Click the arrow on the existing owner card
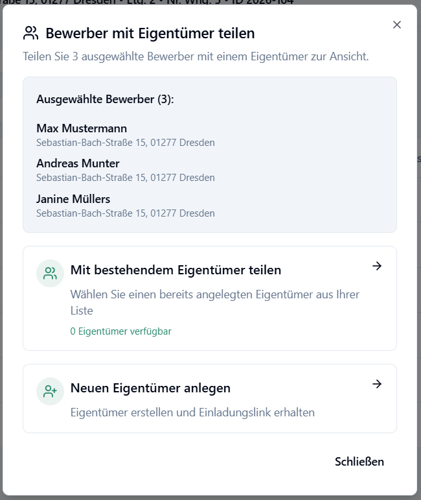This screenshot has width=421, height=500. pyautogui.click(x=377, y=266)
